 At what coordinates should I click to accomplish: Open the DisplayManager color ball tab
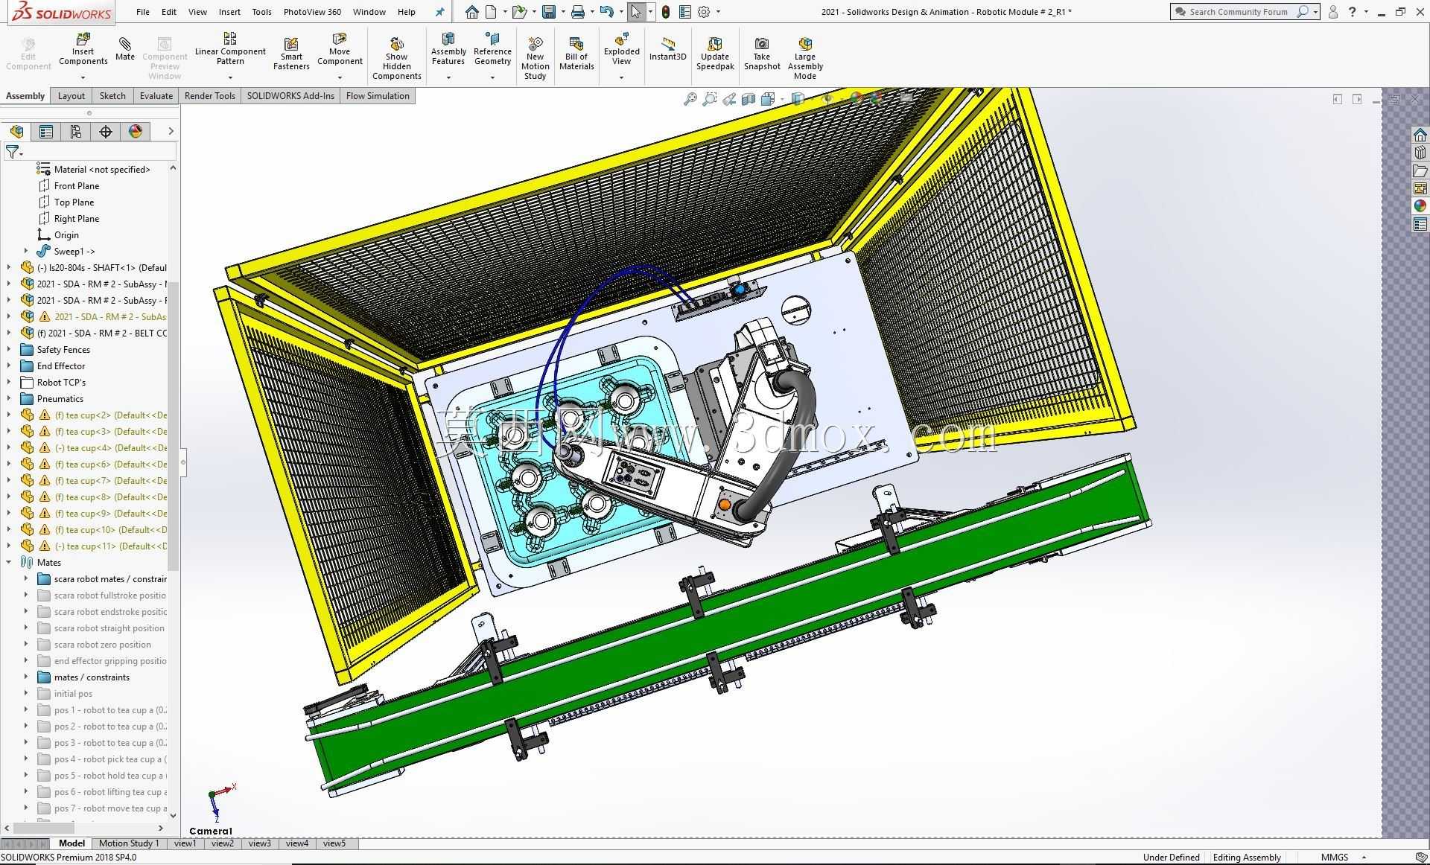click(x=136, y=132)
